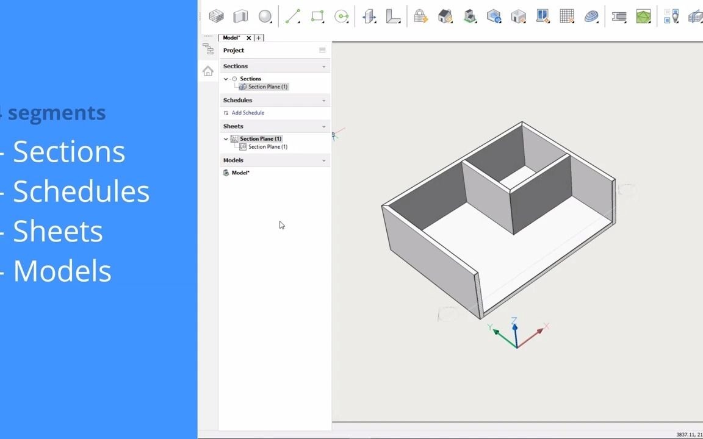
Task: Open the Project panel hamburger menu
Action: [322, 50]
